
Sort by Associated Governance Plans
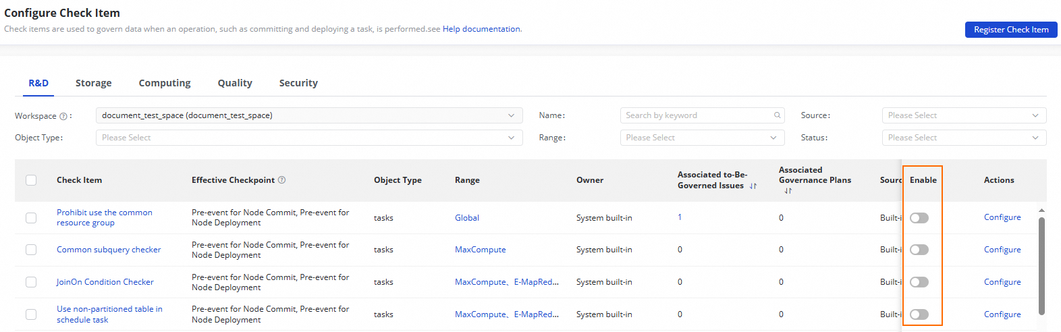(788, 191)
